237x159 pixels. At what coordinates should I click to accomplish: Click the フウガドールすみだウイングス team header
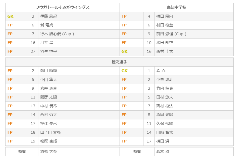click(62, 7)
